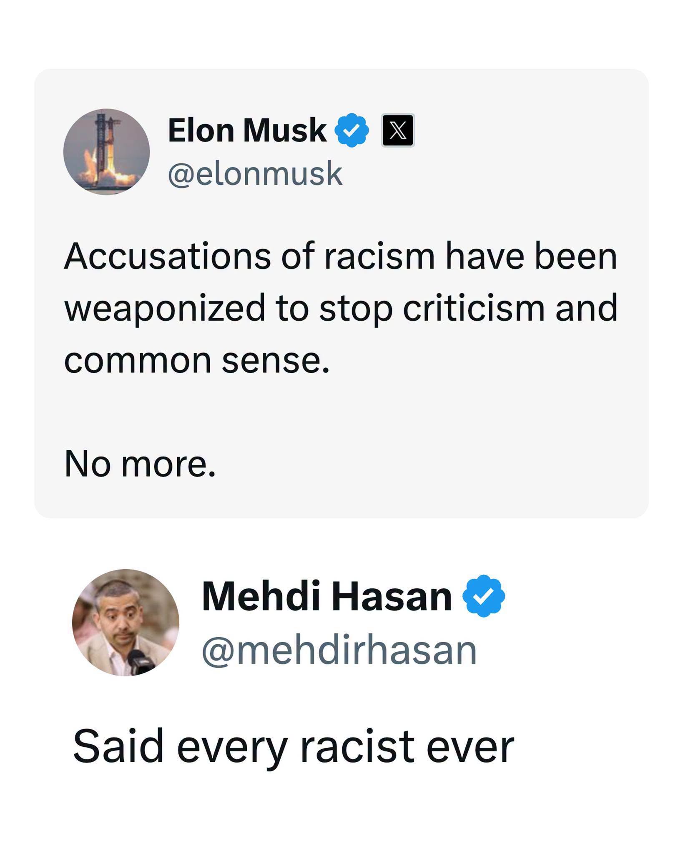Open the @elonmusk handle
Image resolution: width=683 pixels, height=854 pixels.
(x=255, y=173)
